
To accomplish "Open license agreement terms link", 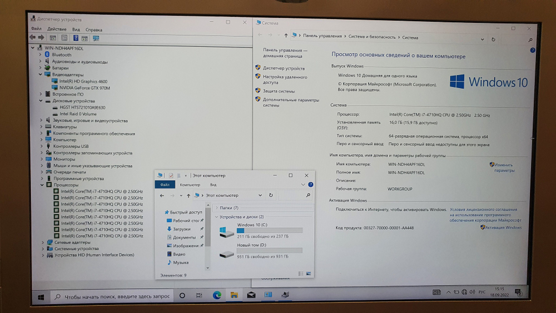I will [x=485, y=215].
